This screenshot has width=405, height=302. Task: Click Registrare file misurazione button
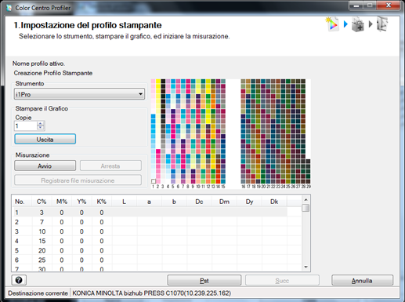(78, 180)
